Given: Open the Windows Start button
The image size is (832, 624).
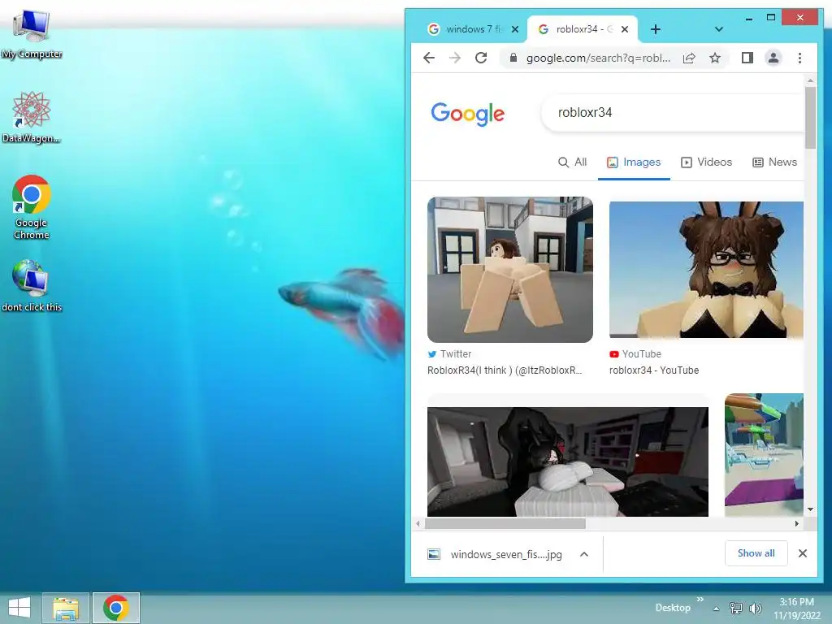Looking at the screenshot, I should 19,608.
